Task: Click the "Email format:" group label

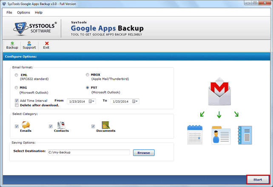Action: [x=23, y=67]
